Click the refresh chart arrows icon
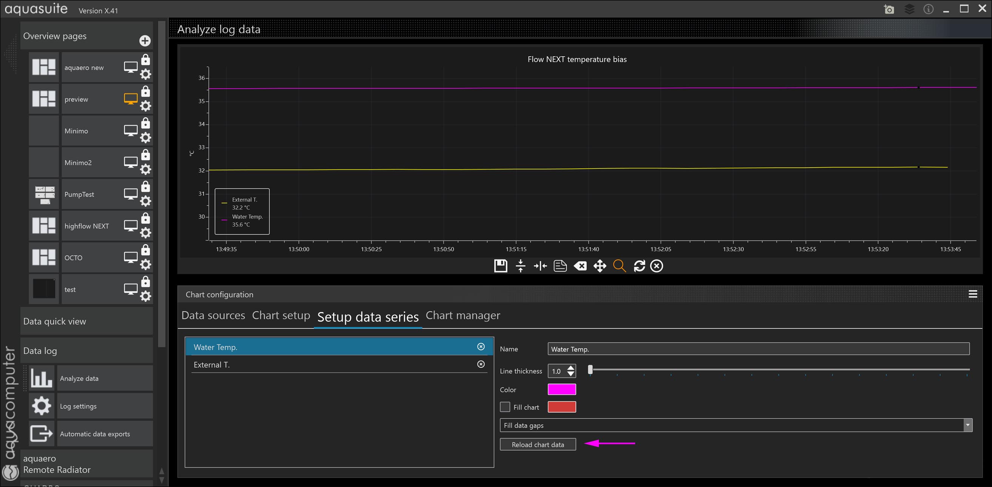Viewport: 992px width, 487px height. pyautogui.click(x=639, y=266)
